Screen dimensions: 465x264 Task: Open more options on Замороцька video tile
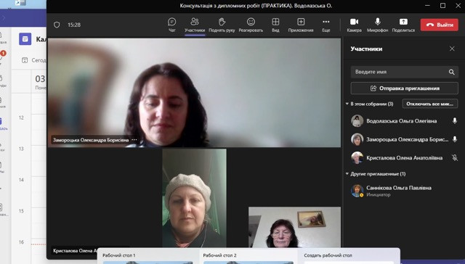[x=134, y=140]
